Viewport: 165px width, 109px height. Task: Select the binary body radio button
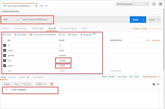(69, 34)
